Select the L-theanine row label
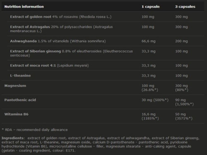The width and height of the screenshot is (207, 155). coord(20,75)
